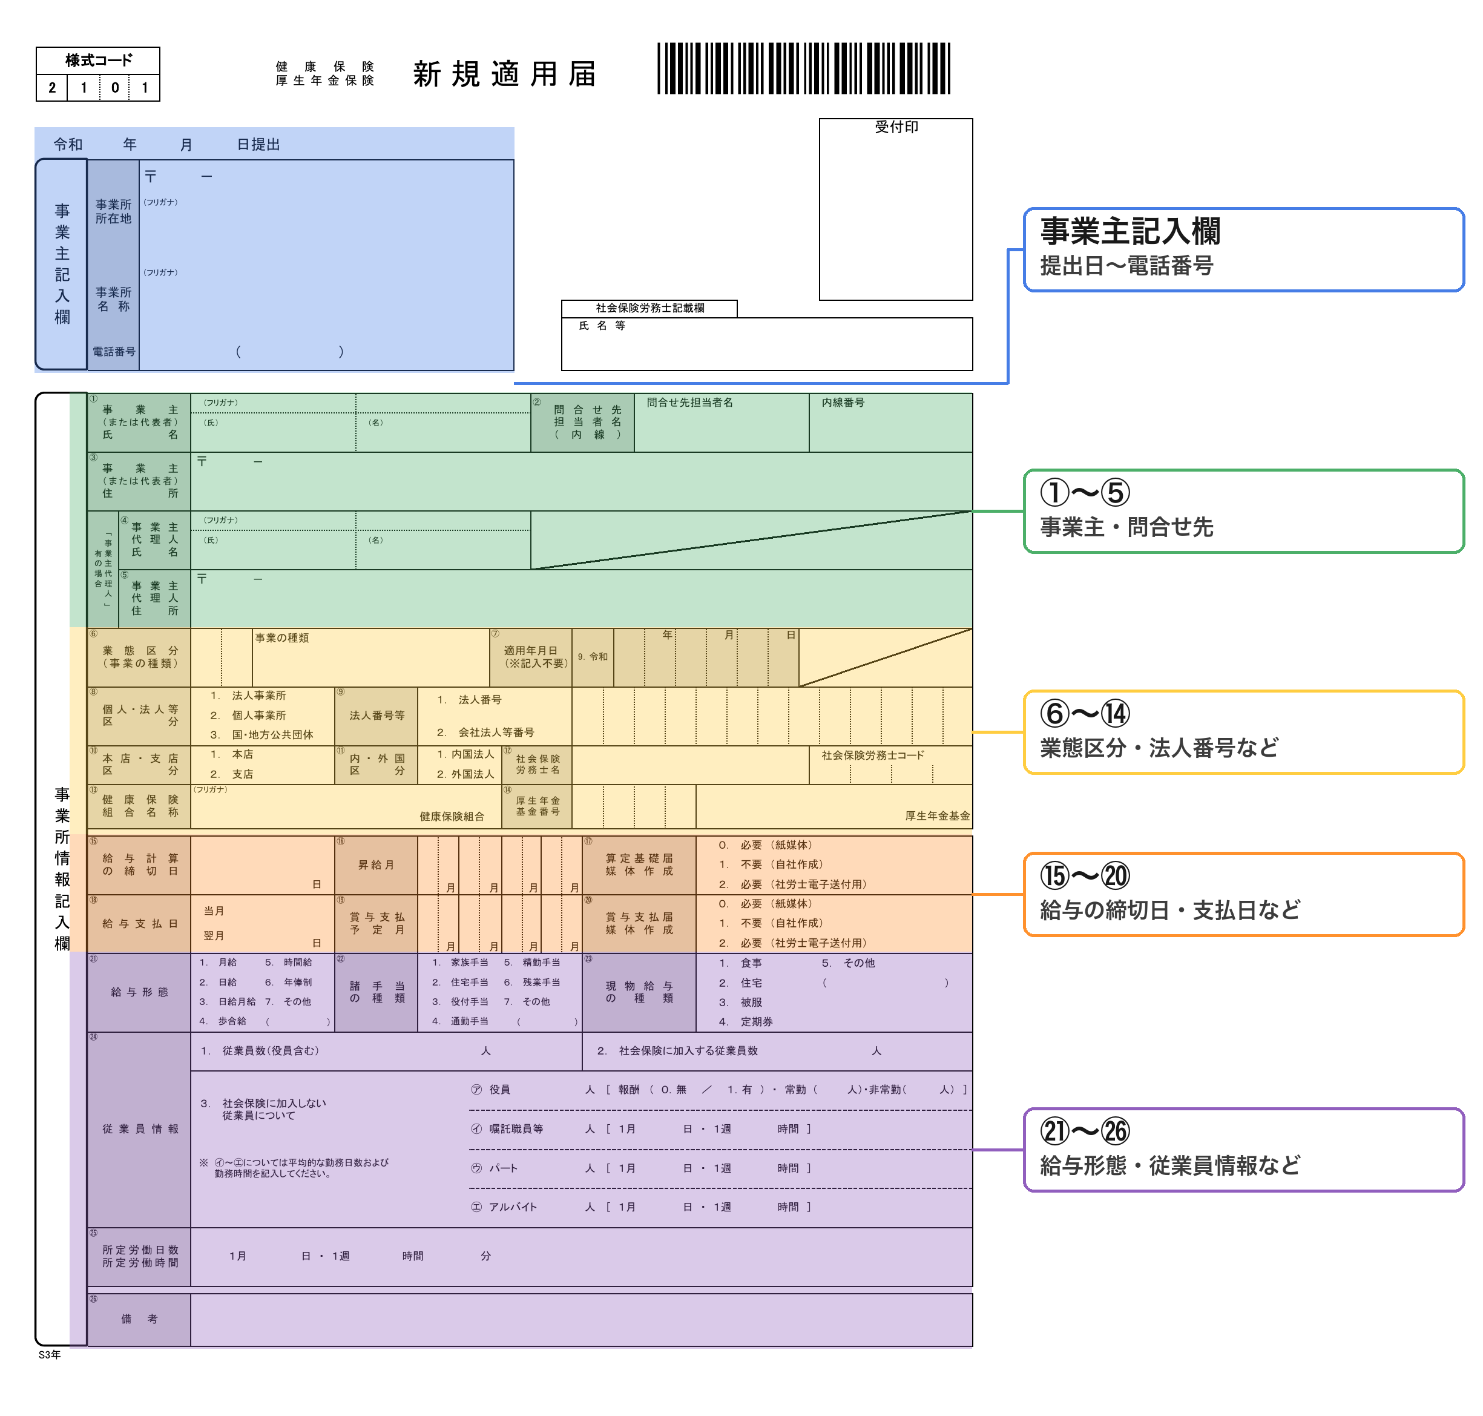
Task: Select 給与形態 option 1. 月給
Action: point(217,963)
